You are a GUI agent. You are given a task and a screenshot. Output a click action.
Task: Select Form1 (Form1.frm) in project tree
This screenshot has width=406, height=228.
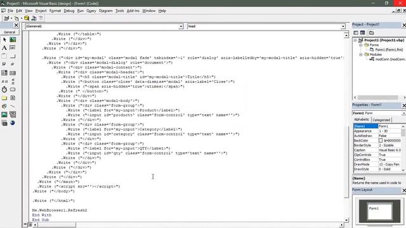tap(389, 49)
